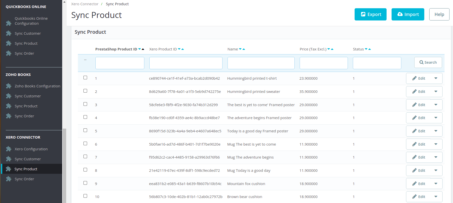The height and width of the screenshot is (203, 453).
Task: Sort PrestaShop Product ID descending arrow
Action: tap(140, 49)
